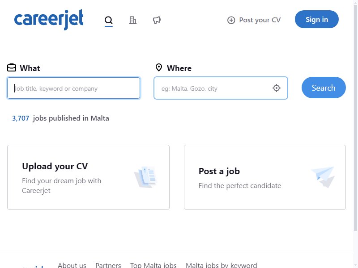
Task: Open the Top Malta jobs footer link
Action: (x=153, y=265)
